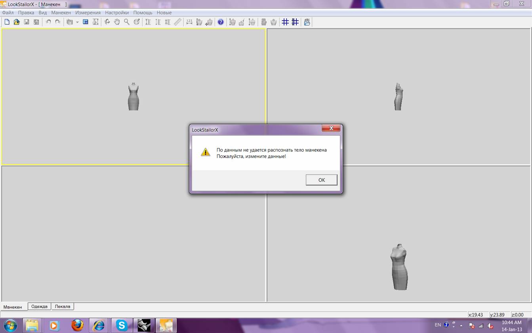Image resolution: width=532 pixels, height=333 pixels.
Task: Switch to the Лекала tab
Action: [63, 306]
